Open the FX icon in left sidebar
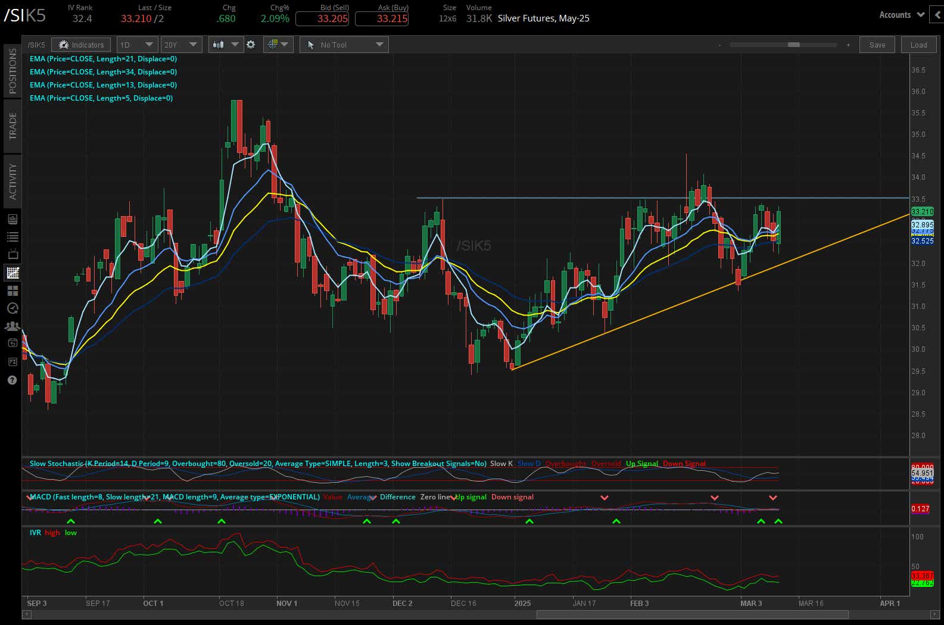This screenshot has height=625, width=944. [12, 362]
